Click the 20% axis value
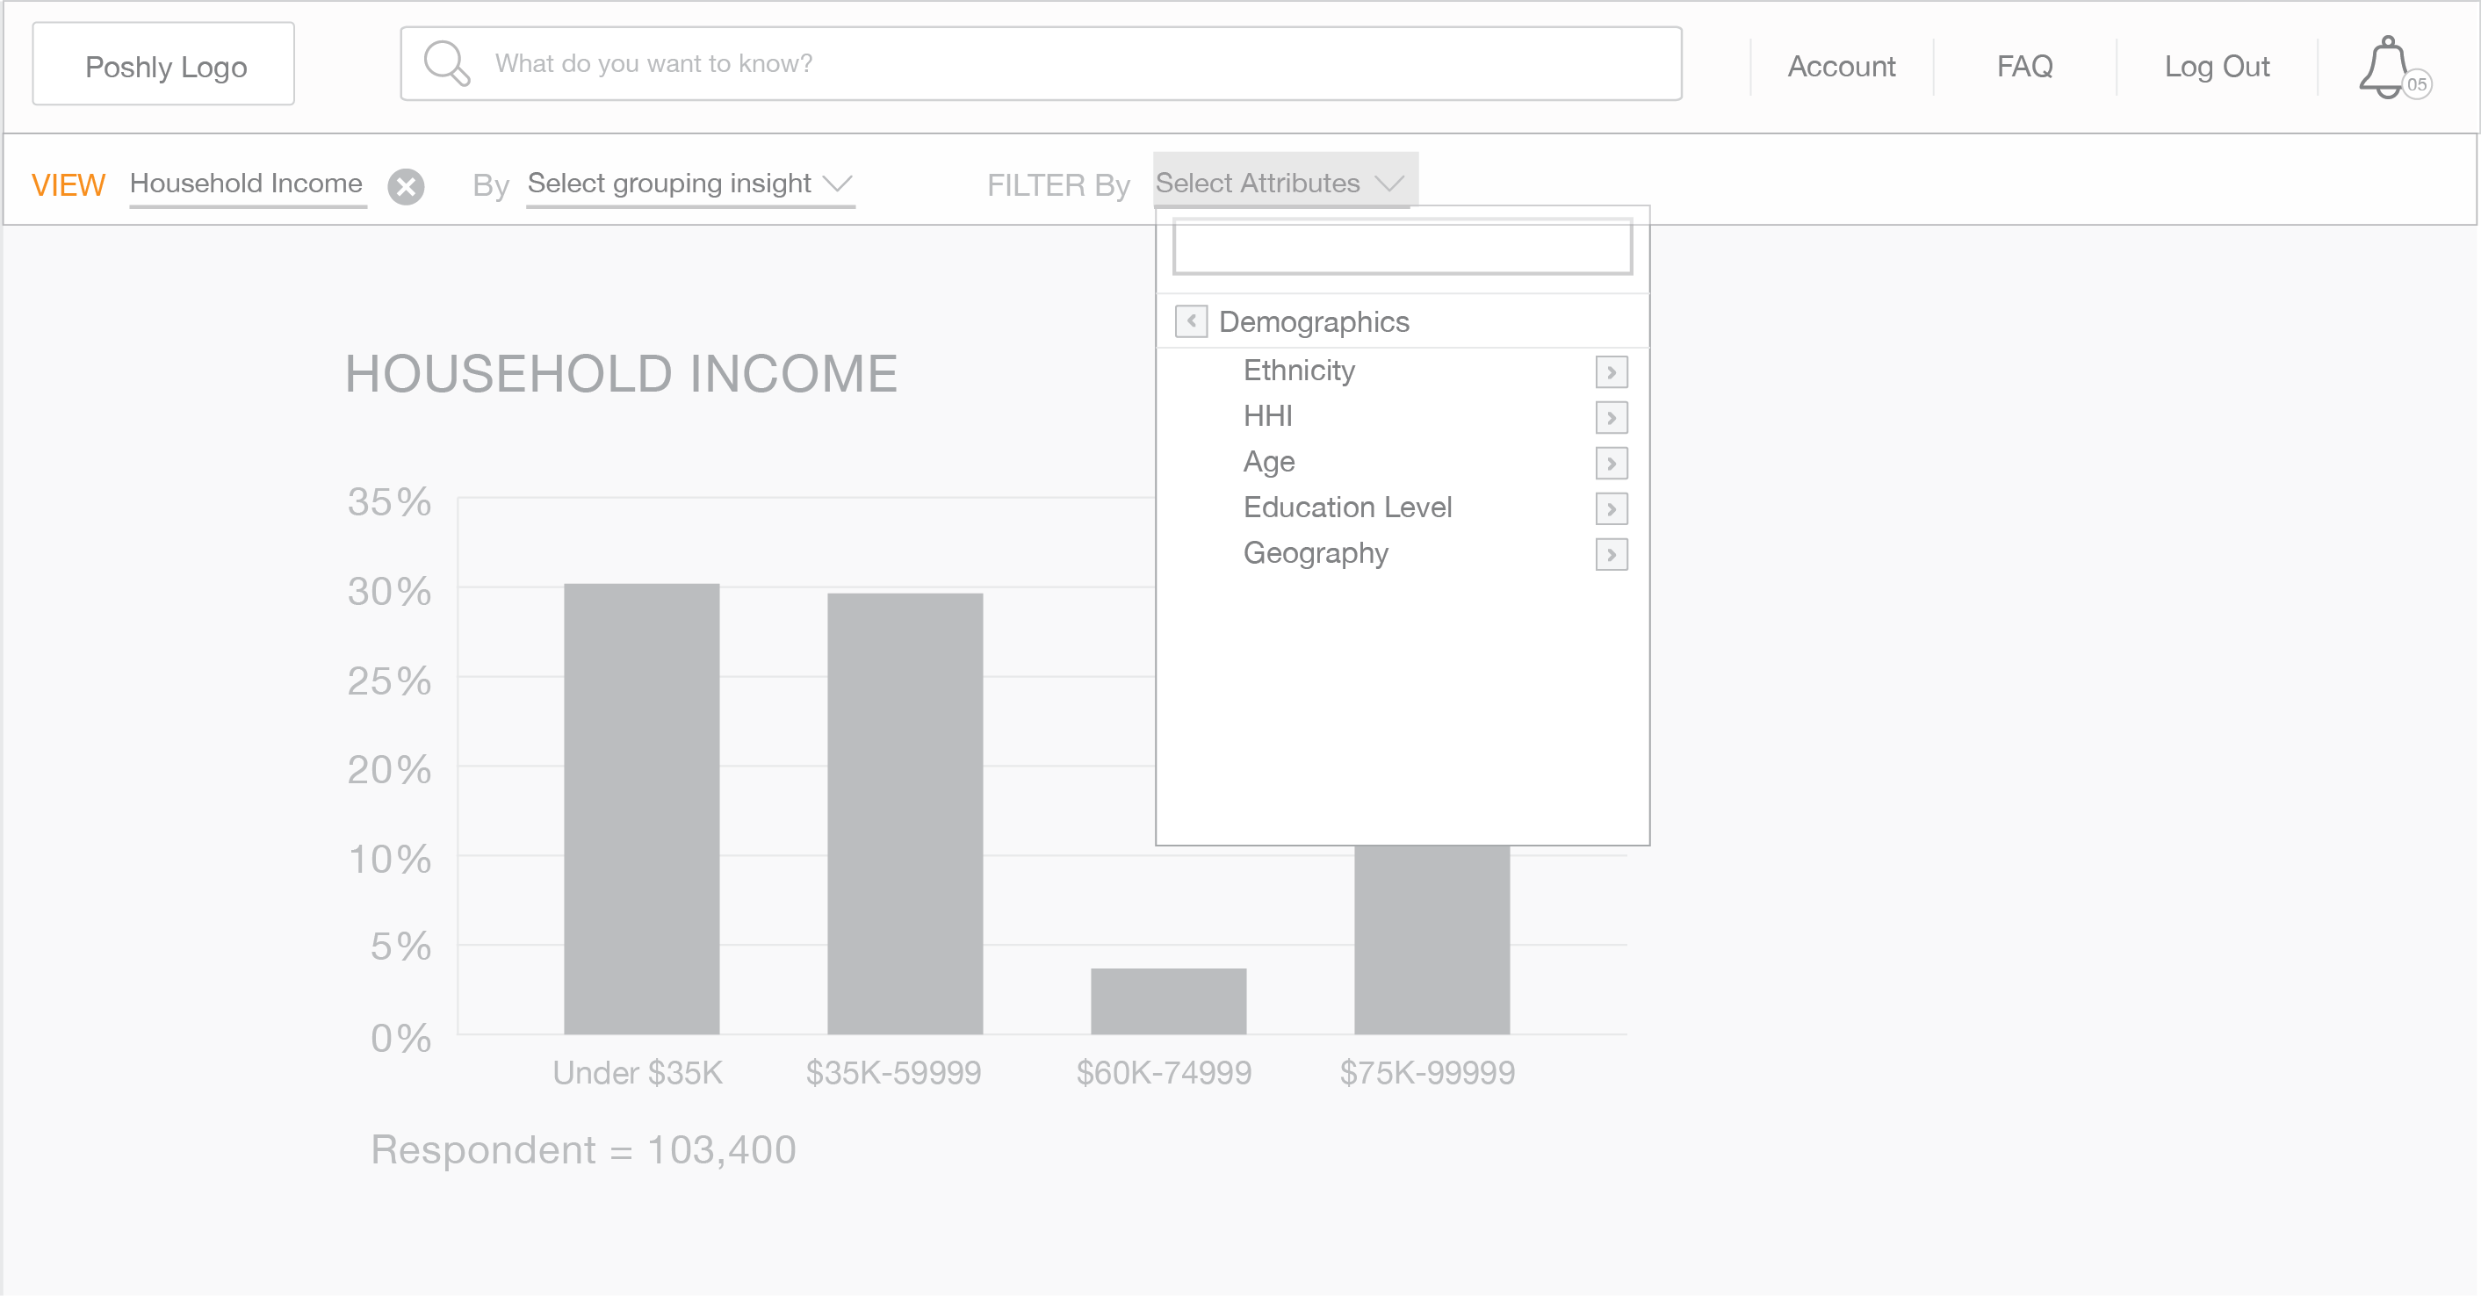Screen dimensions: 2481x1296 (389, 769)
